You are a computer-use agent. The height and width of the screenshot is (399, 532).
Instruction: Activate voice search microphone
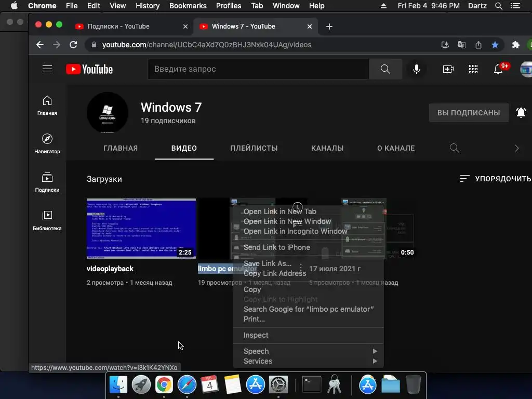416,69
